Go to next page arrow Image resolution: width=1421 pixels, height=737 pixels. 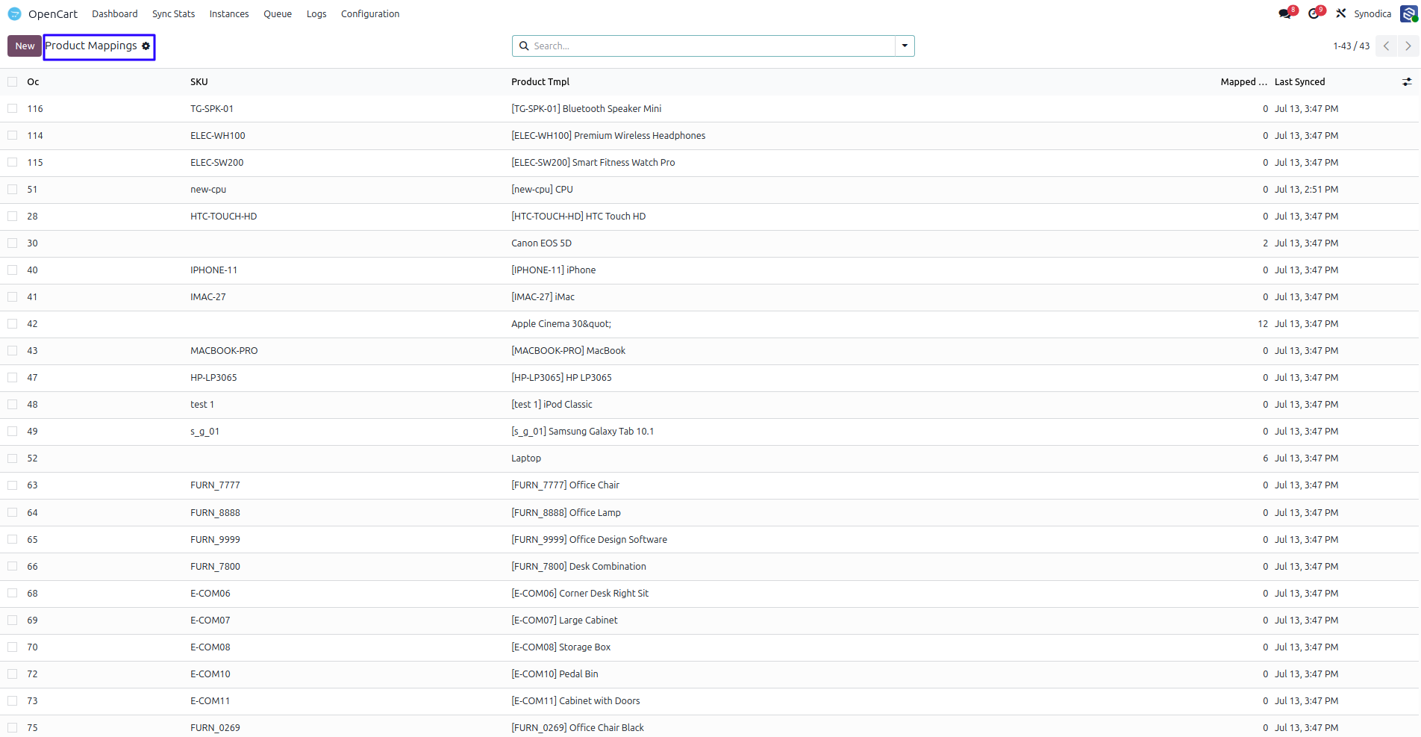(1408, 46)
